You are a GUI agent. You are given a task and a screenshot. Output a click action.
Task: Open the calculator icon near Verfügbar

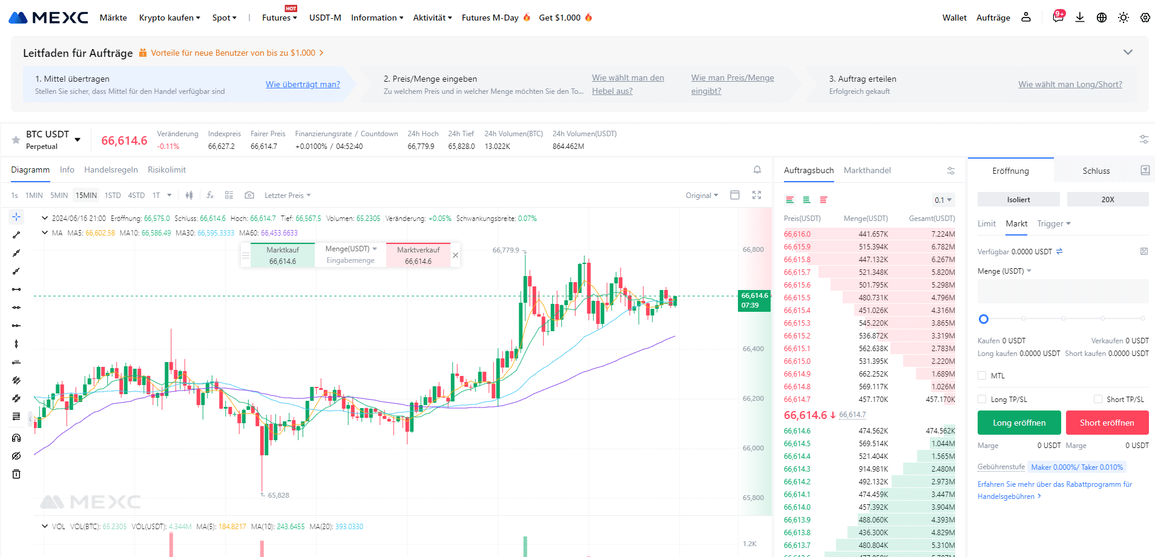tap(1144, 251)
